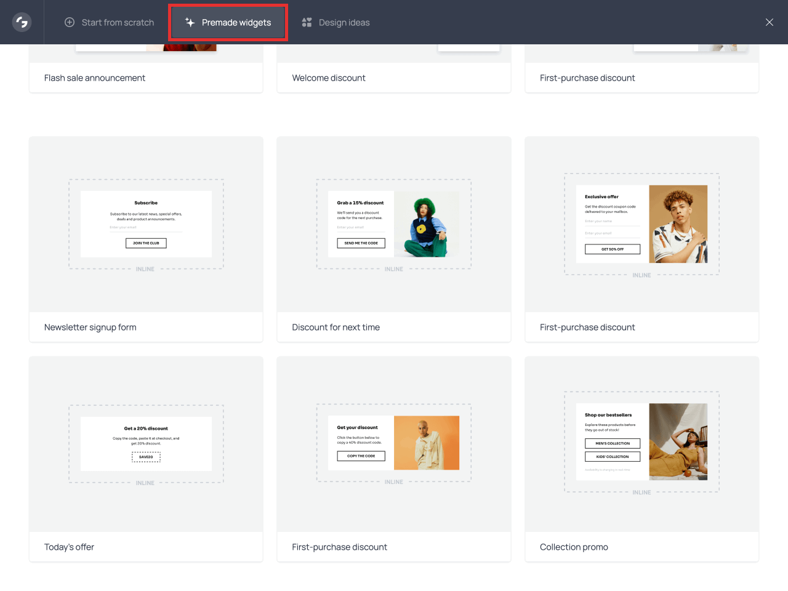Close the template gallery with the X icon
This screenshot has width=788, height=591.
click(769, 22)
